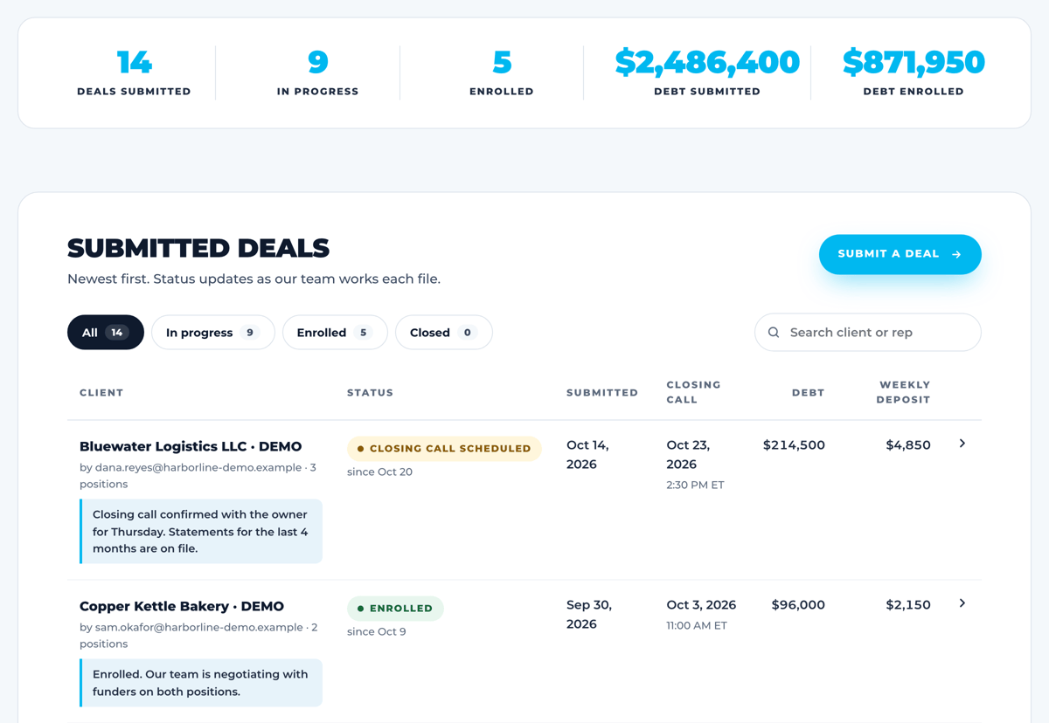The height and width of the screenshot is (723, 1049).
Task: Open Copper Kettle Bakery · DEMO client name
Action: tap(182, 606)
